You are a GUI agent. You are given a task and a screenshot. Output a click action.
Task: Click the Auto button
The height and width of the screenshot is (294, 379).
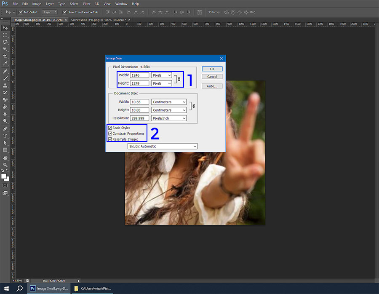212,86
